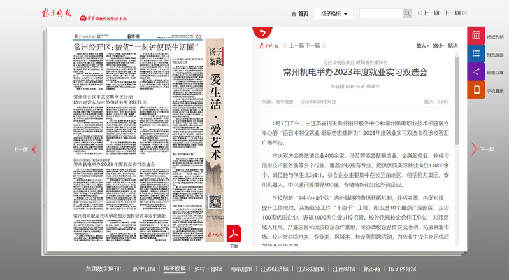Go to next article via 下一篇
This screenshot has height=280, width=509.
point(312,46)
